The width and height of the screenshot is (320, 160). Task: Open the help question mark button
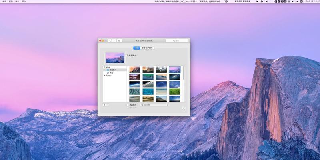coord(183,108)
